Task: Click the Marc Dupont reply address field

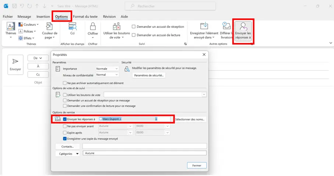Action: [x=134, y=119]
